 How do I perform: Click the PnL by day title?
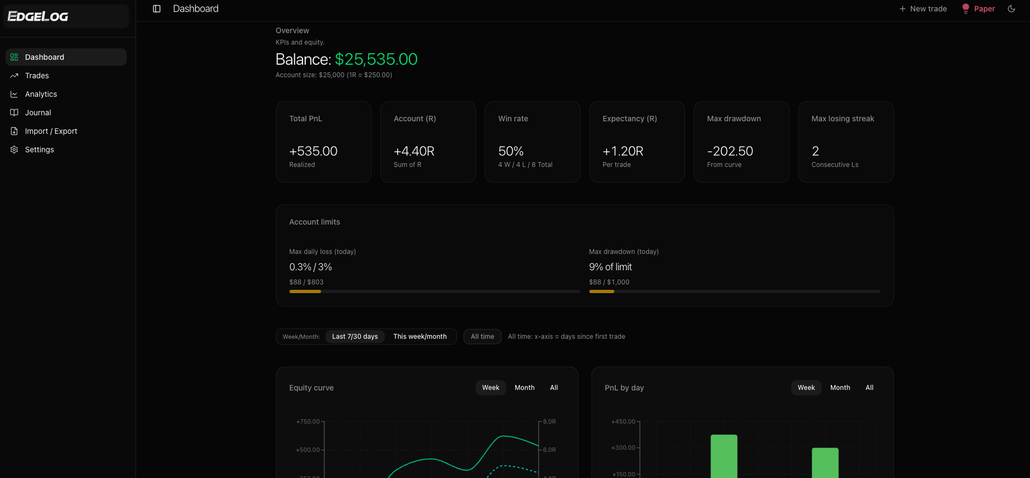click(x=624, y=388)
